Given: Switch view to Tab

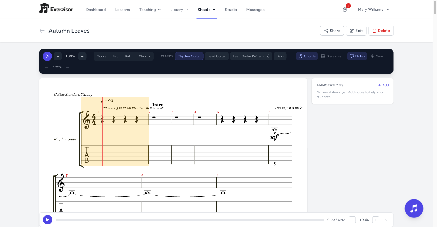Looking at the screenshot, I should [x=116, y=56].
